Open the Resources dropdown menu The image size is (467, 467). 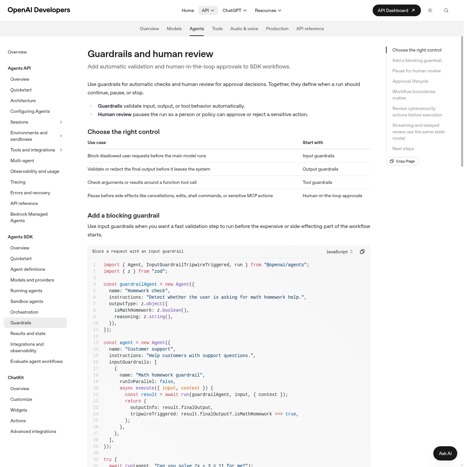coord(268,10)
